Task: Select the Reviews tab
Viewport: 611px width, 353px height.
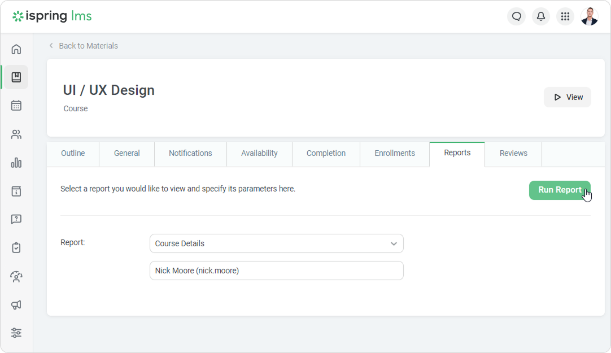Action: [x=513, y=153]
